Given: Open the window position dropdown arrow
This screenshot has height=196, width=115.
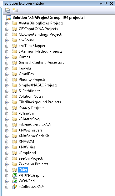Looking at the screenshot, I should (x=101, y=4).
